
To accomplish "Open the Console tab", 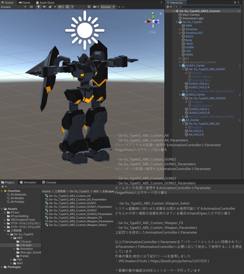I will 51,182.
